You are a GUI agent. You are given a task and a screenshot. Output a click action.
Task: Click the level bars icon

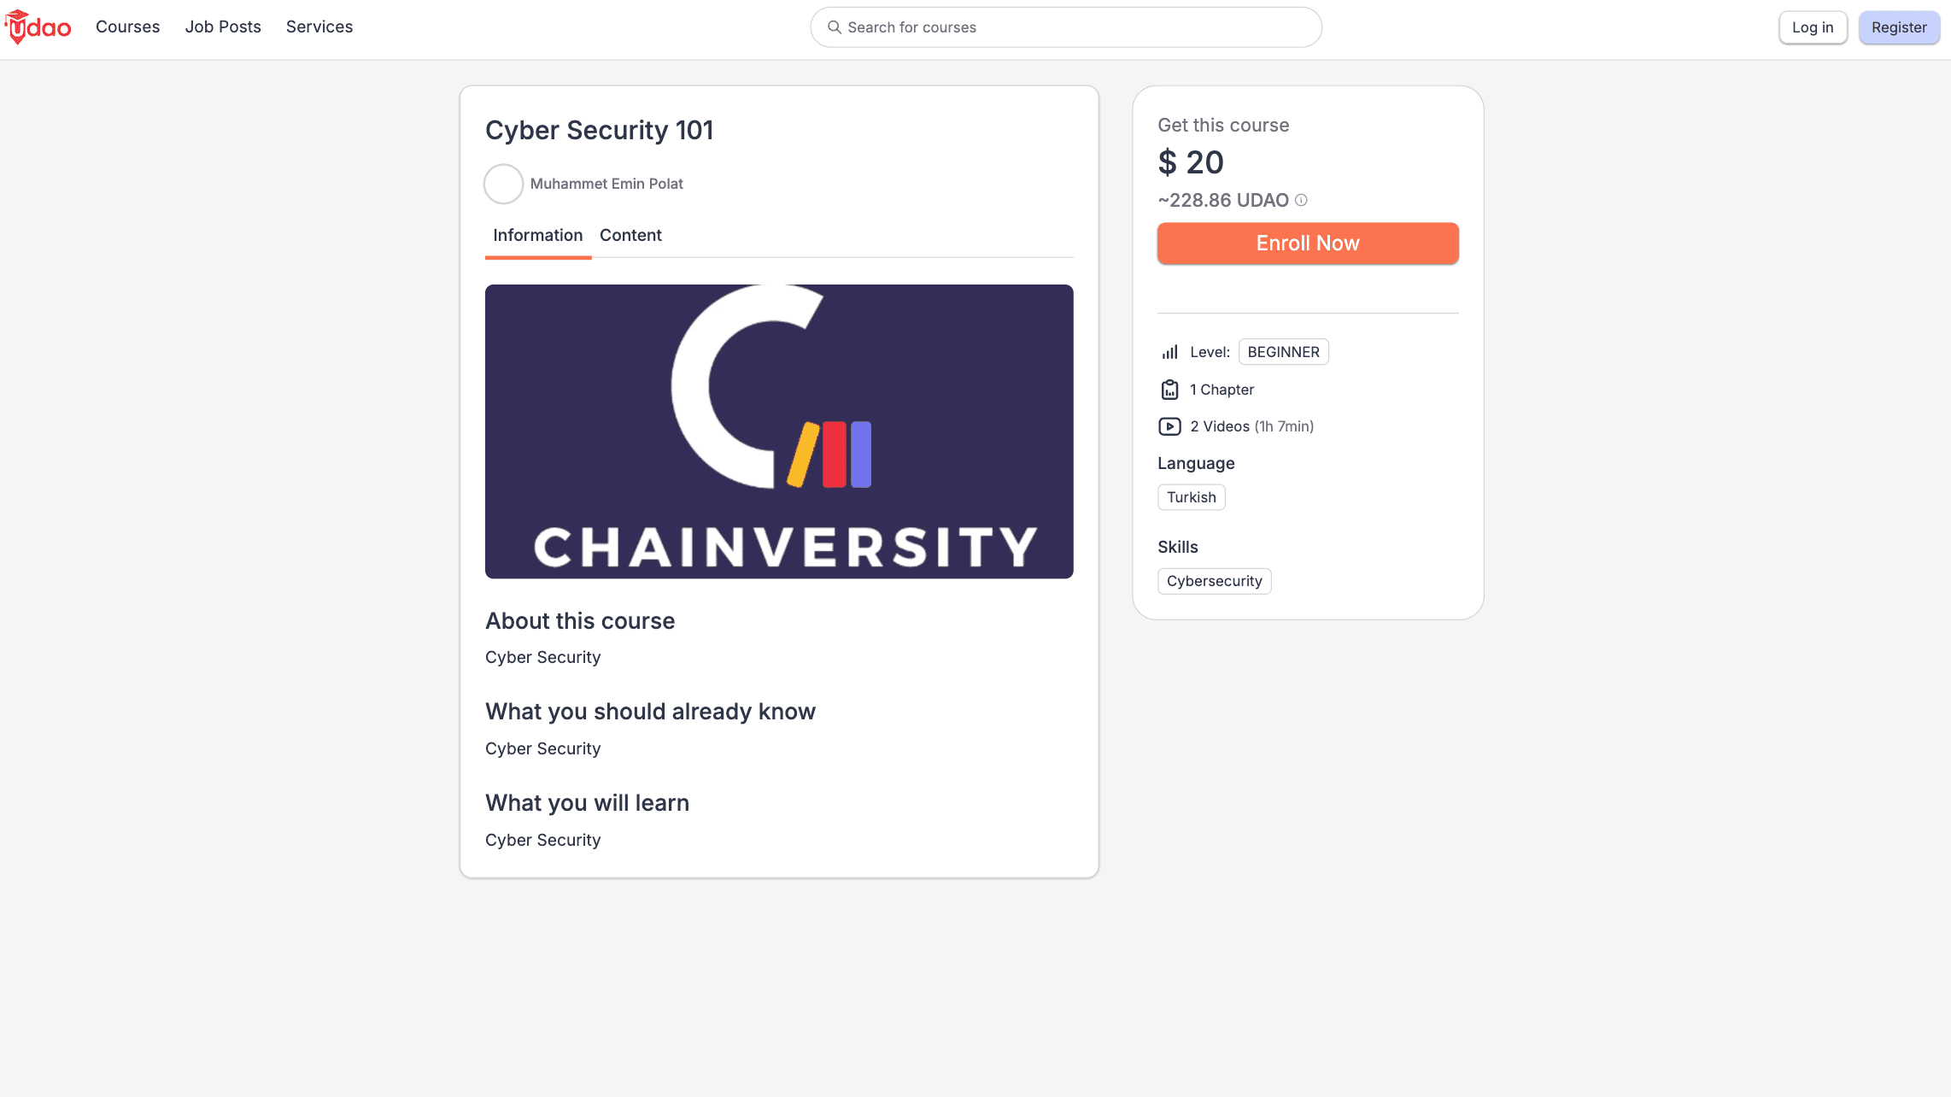[1169, 352]
